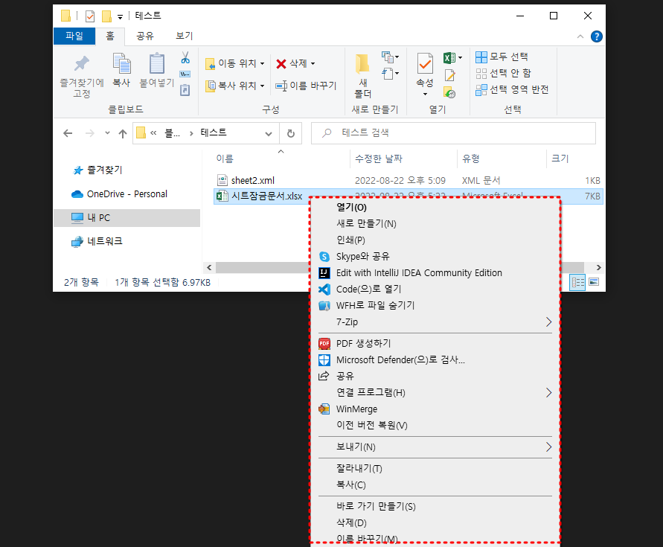Screen dimensions: 663x547
Task: Select 즐겨찾기 in navigation pane
Action: (97, 170)
